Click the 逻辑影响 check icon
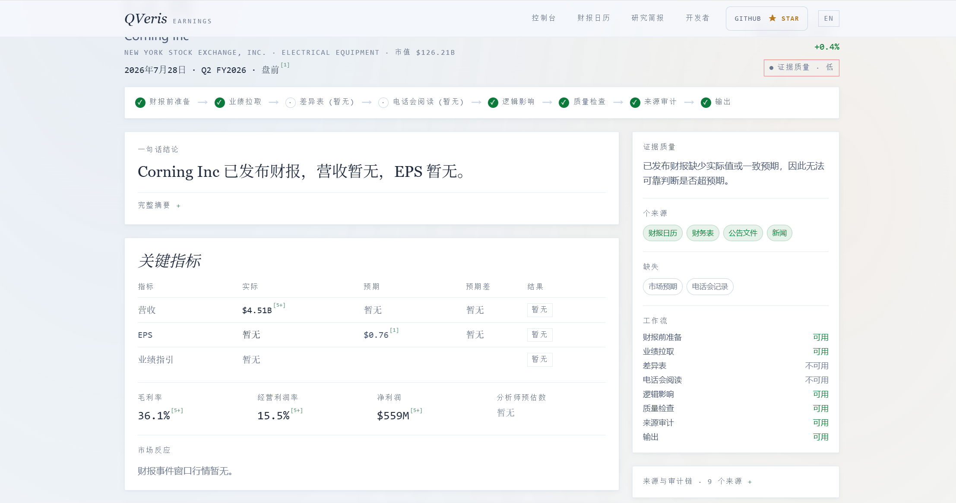This screenshot has height=503, width=956. click(493, 102)
